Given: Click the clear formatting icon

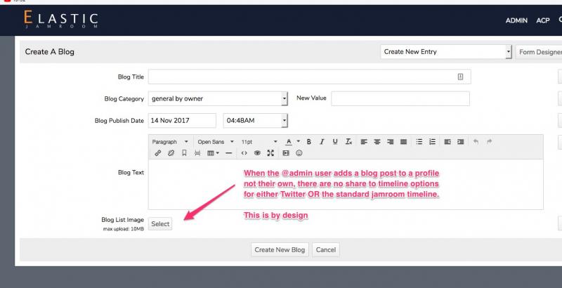Looking at the screenshot, I should (348, 141).
